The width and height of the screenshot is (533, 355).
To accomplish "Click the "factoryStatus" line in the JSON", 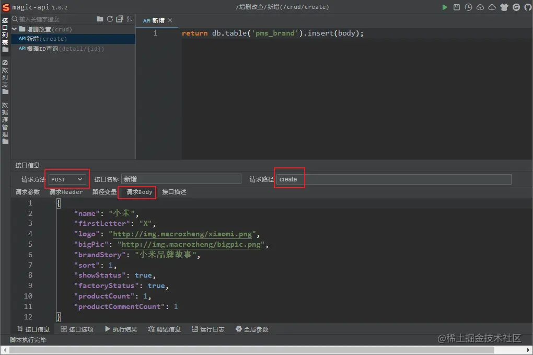I will 121,285.
